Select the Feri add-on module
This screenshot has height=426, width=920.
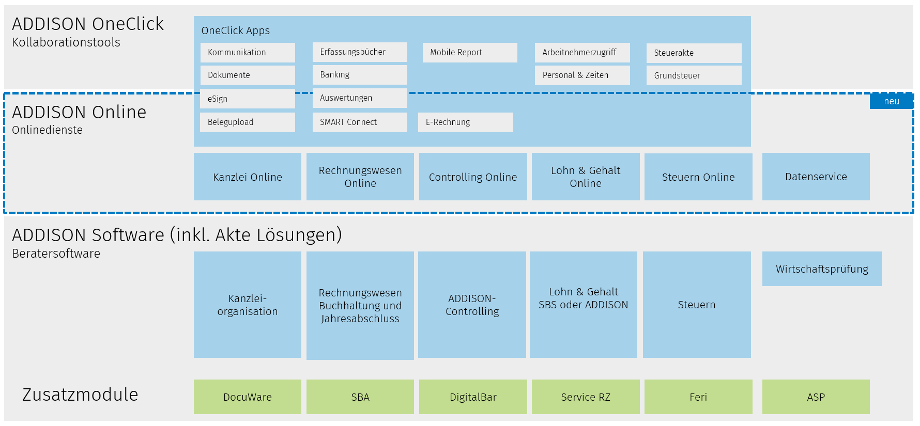coord(698,397)
